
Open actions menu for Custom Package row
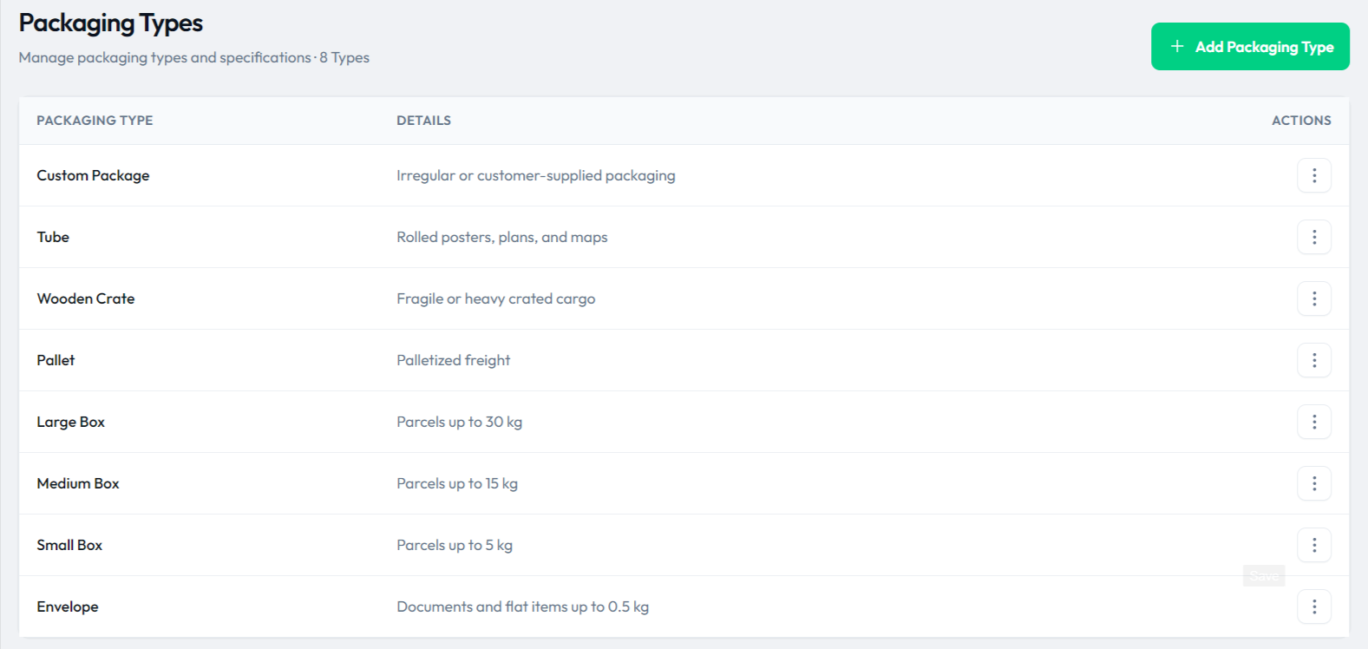click(x=1313, y=175)
